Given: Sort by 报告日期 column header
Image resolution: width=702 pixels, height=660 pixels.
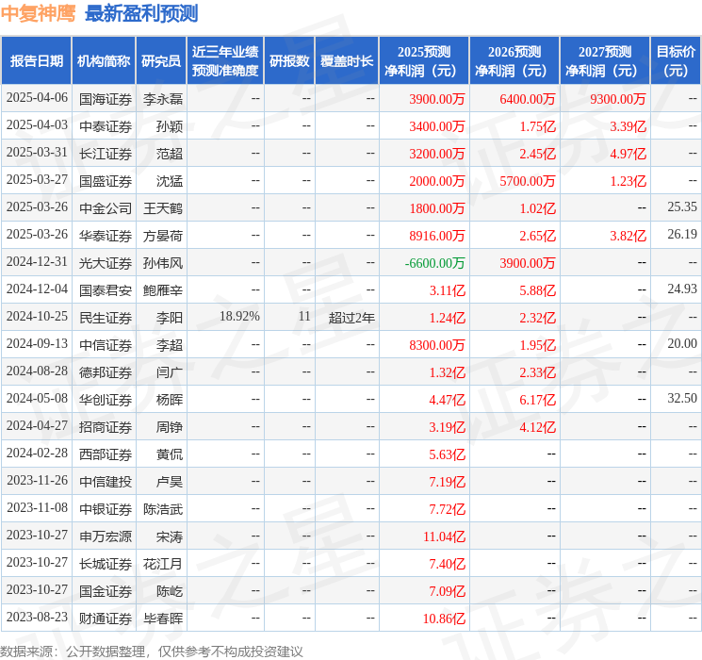Looking at the screenshot, I should (36, 61).
